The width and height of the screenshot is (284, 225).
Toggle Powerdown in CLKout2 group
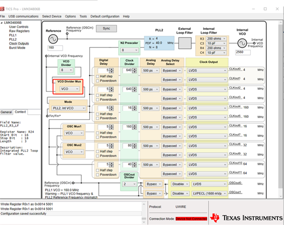click(x=98, y=100)
